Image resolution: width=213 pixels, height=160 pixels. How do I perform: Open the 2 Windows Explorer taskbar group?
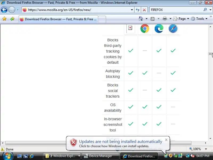(62, 156)
